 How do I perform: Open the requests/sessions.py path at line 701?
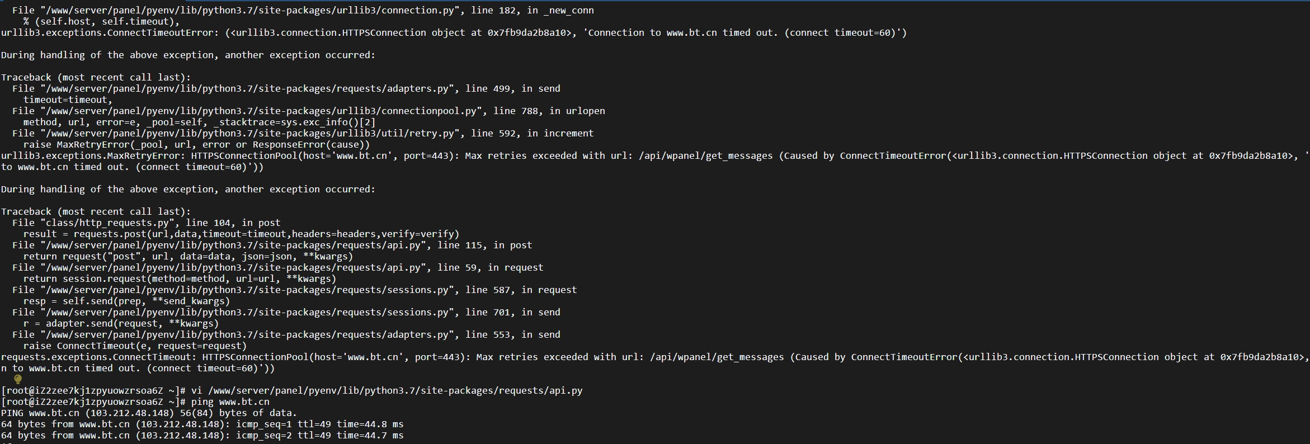[x=247, y=313]
